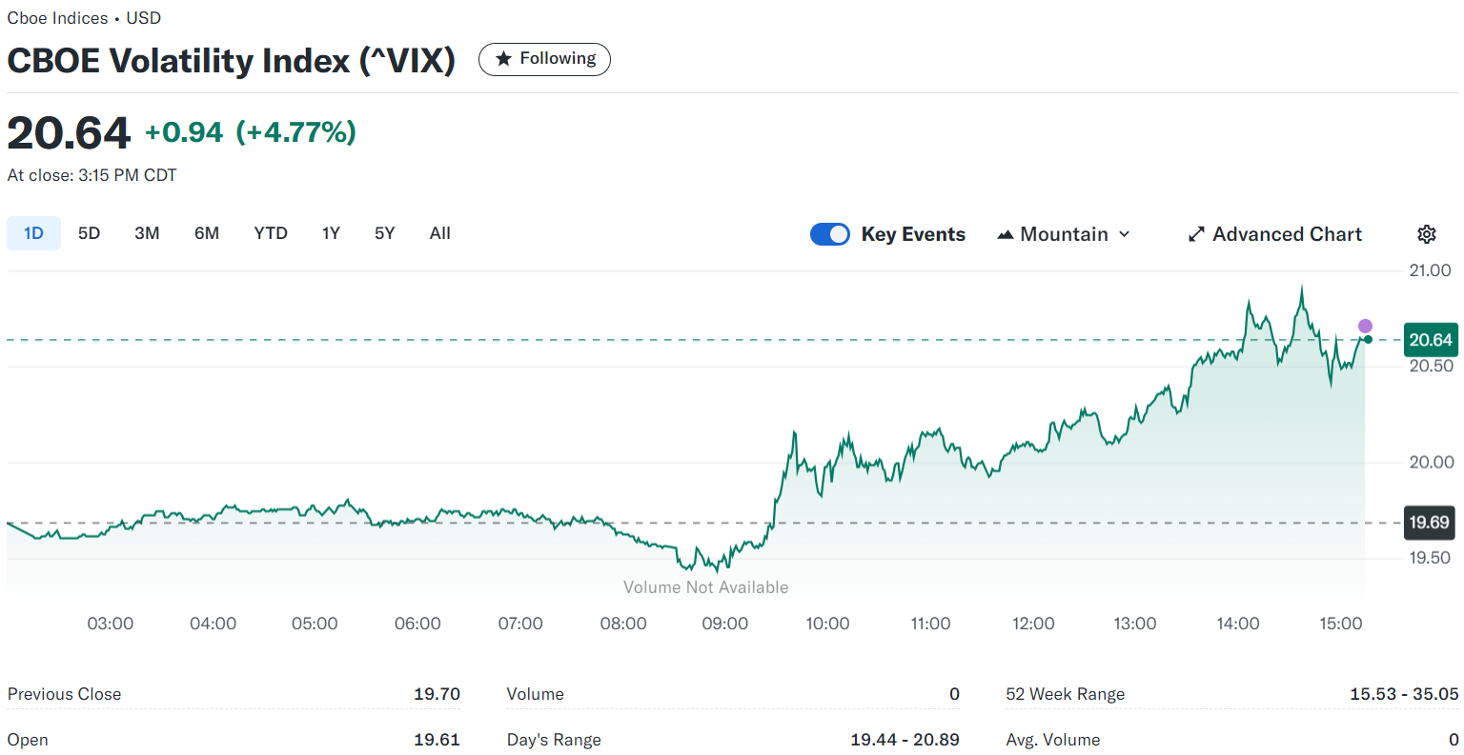The height and width of the screenshot is (755, 1464).
Task: Click the 52 Week Range value 15.53 - 35.05
Action: tap(1404, 694)
